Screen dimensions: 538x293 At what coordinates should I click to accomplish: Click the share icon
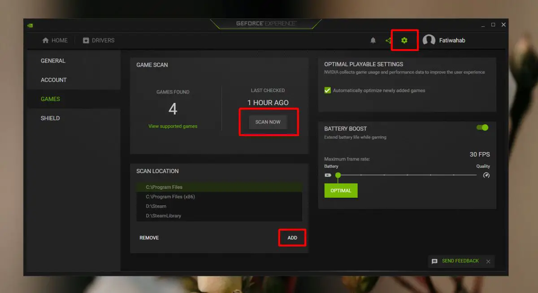tap(388, 40)
